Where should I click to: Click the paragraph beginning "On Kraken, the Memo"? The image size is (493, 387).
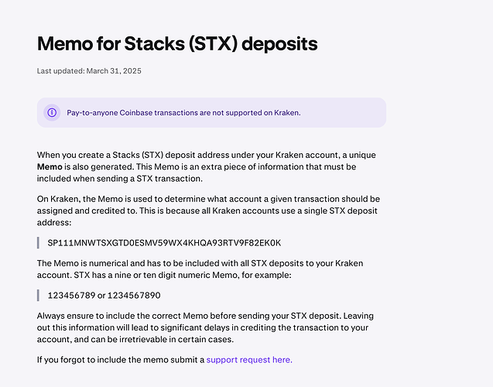click(x=208, y=211)
